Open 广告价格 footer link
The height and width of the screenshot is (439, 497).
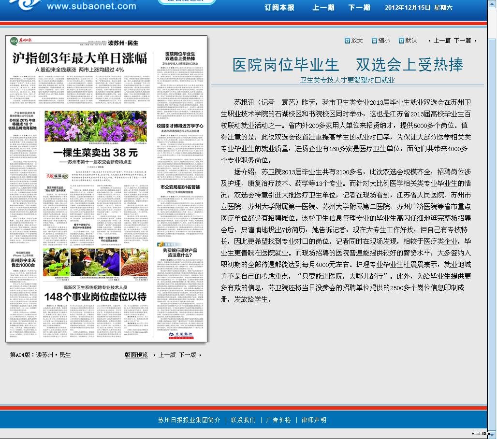[278, 420]
